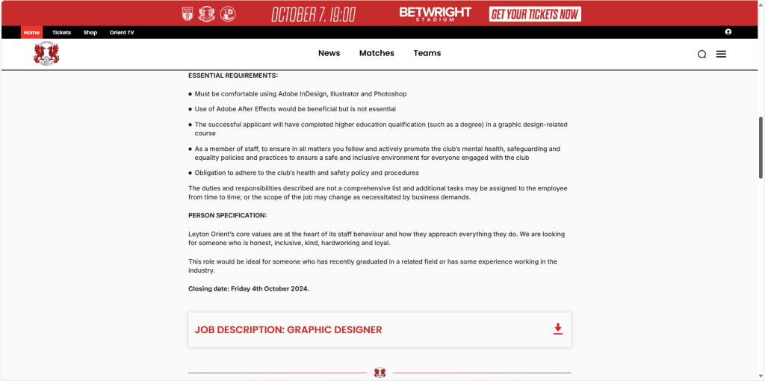The width and height of the screenshot is (765, 381).
Task: Open the search magnifier icon
Action: point(701,54)
